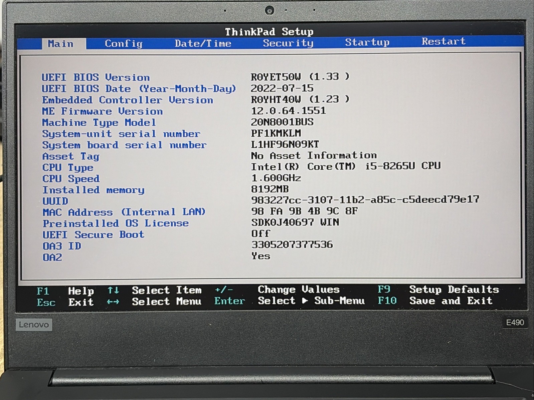Click Secure Boot value Off
The width and height of the screenshot is (534, 400).
(x=260, y=234)
